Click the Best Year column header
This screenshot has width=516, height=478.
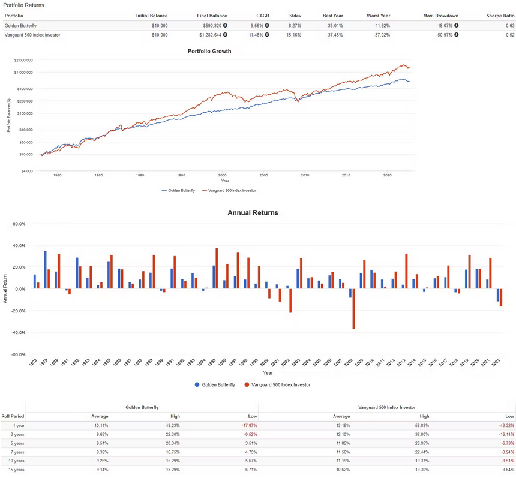(334, 16)
